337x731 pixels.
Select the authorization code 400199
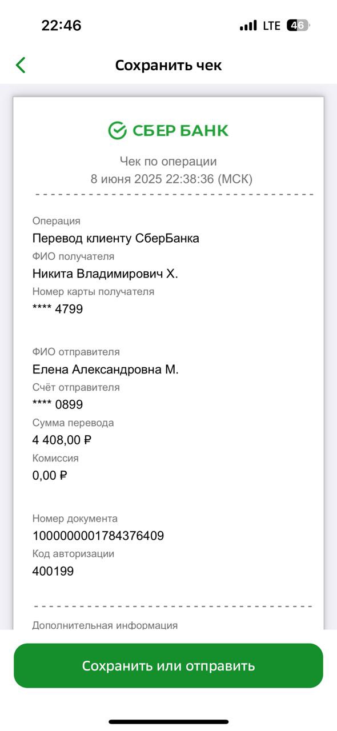(53, 571)
